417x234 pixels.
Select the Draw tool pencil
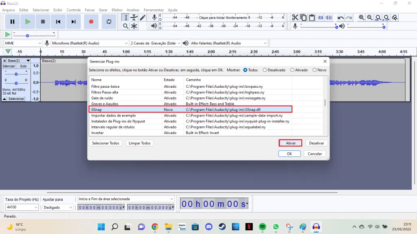(x=143, y=17)
